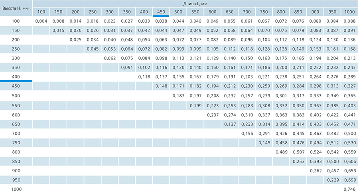Select the 0,025 cell in row 200
Screen dimensions: 359x193
click(x=75, y=39)
